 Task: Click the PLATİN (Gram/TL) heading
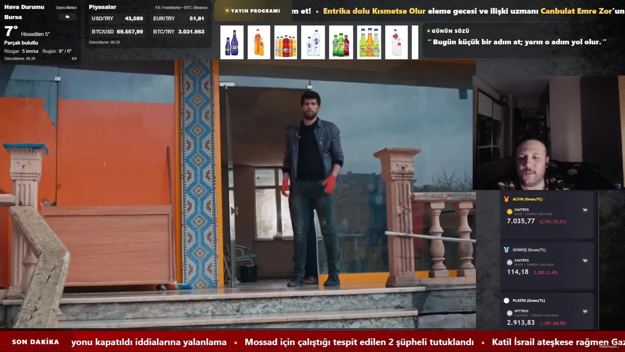(x=529, y=301)
